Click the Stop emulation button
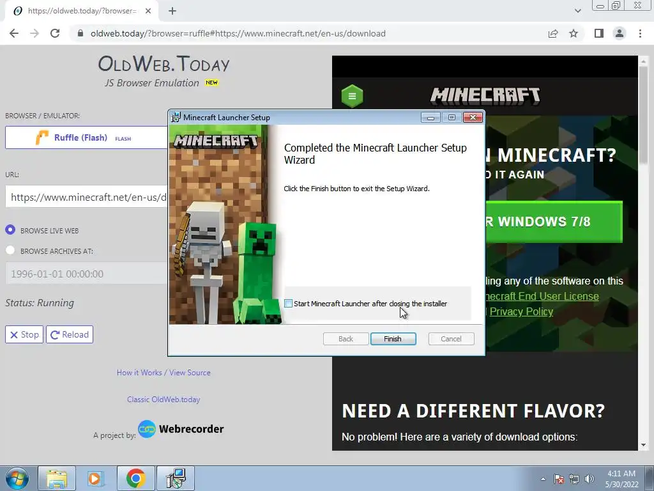 [24, 334]
